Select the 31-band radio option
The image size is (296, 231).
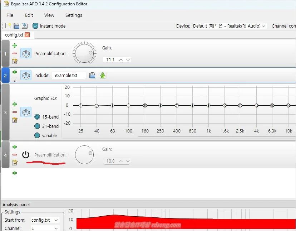37,126
